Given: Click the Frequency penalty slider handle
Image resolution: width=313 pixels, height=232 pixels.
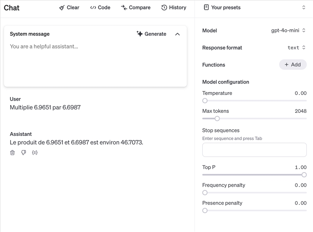Looking at the screenshot, I should coord(205,193).
